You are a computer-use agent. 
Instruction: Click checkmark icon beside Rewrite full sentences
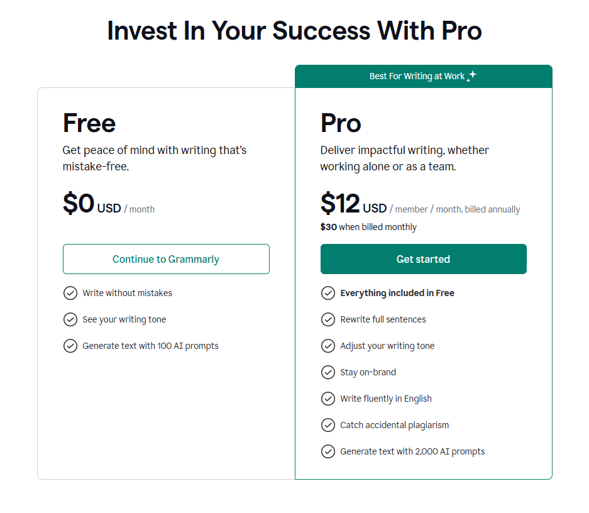[328, 319]
